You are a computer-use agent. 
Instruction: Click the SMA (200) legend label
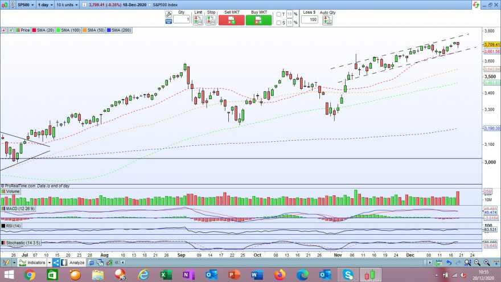[119, 30]
